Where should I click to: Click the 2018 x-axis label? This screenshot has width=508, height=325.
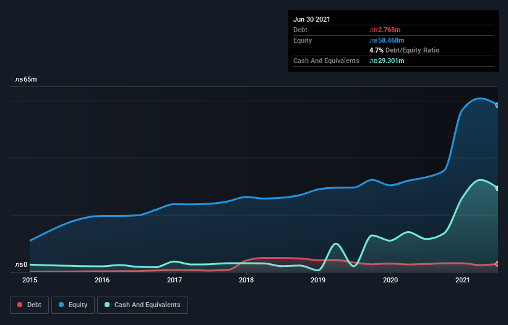point(246,280)
